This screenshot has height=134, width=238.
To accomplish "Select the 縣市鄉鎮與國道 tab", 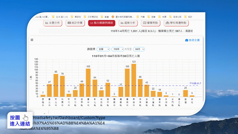I will click(x=102, y=23).
